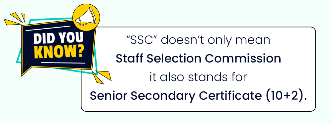Click "doesn't only mean" text
This screenshot has height=124, width=332.
click(x=216, y=40)
